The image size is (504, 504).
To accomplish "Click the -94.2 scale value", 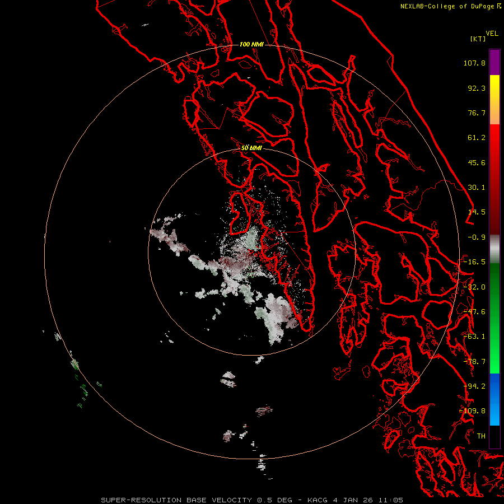I will [474, 386].
